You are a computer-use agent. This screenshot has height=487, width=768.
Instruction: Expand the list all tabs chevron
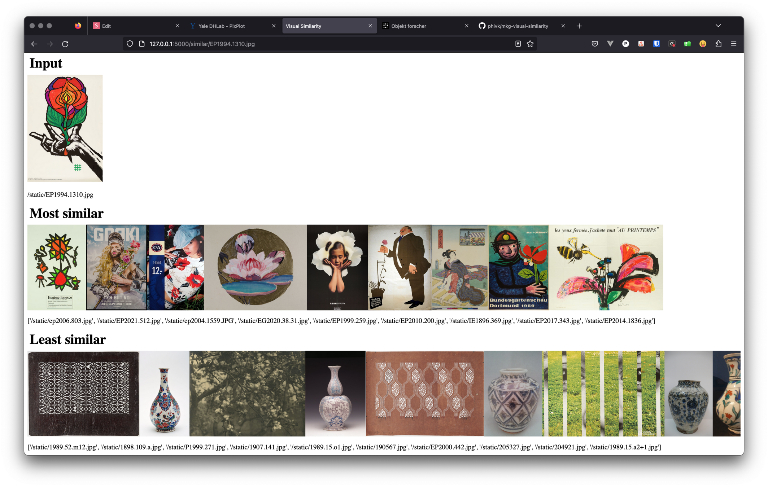pos(718,26)
